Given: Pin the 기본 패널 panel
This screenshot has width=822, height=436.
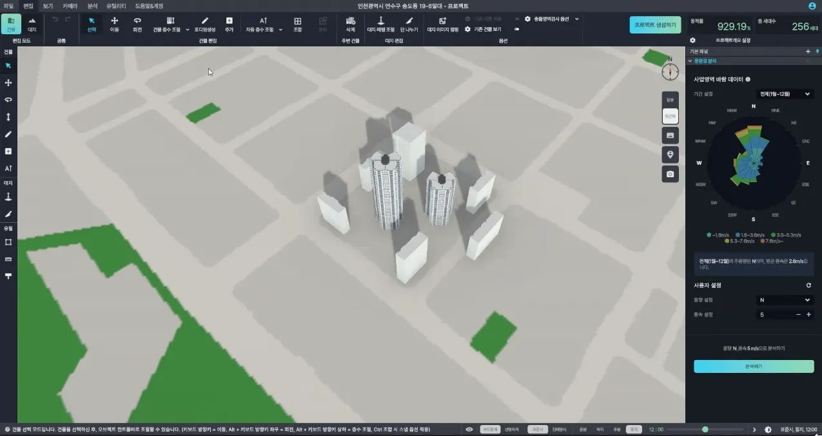Looking at the screenshot, I should tap(817, 51).
